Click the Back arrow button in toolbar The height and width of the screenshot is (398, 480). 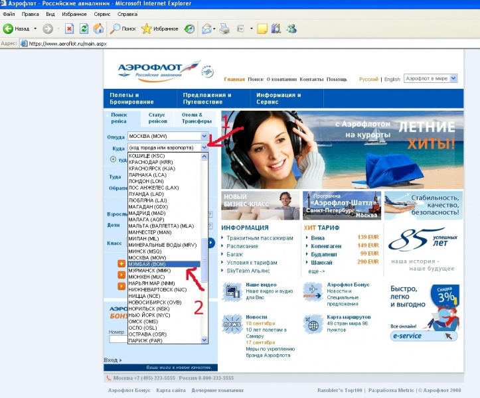click(x=9, y=29)
